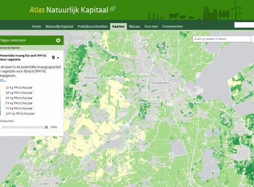This screenshot has height=187, width=254.
Task: Click the 'Zoek op plaats of adres' field
Action: point(222,39)
